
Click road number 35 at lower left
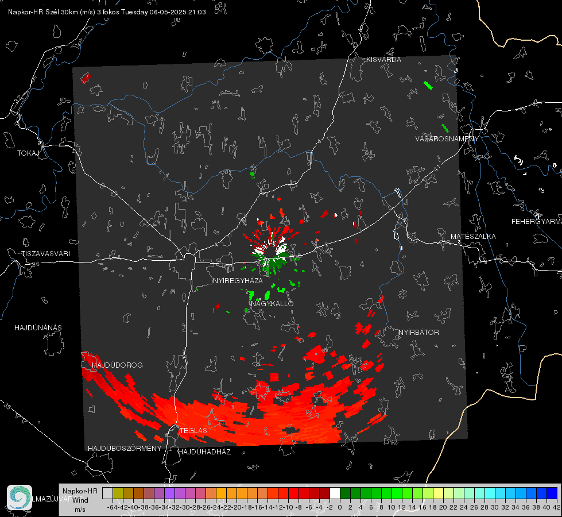pyautogui.click(x=7, y=407)
